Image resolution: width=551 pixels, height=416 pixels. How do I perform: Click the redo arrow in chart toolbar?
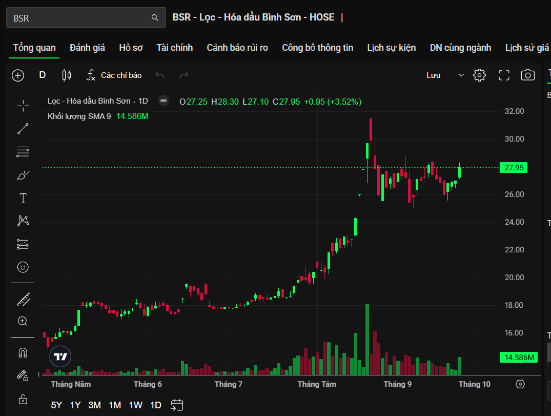(x=184, y=75)
